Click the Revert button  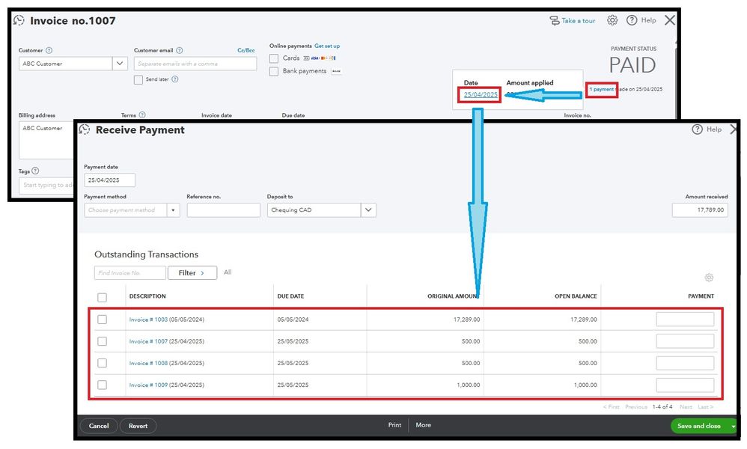138,426
